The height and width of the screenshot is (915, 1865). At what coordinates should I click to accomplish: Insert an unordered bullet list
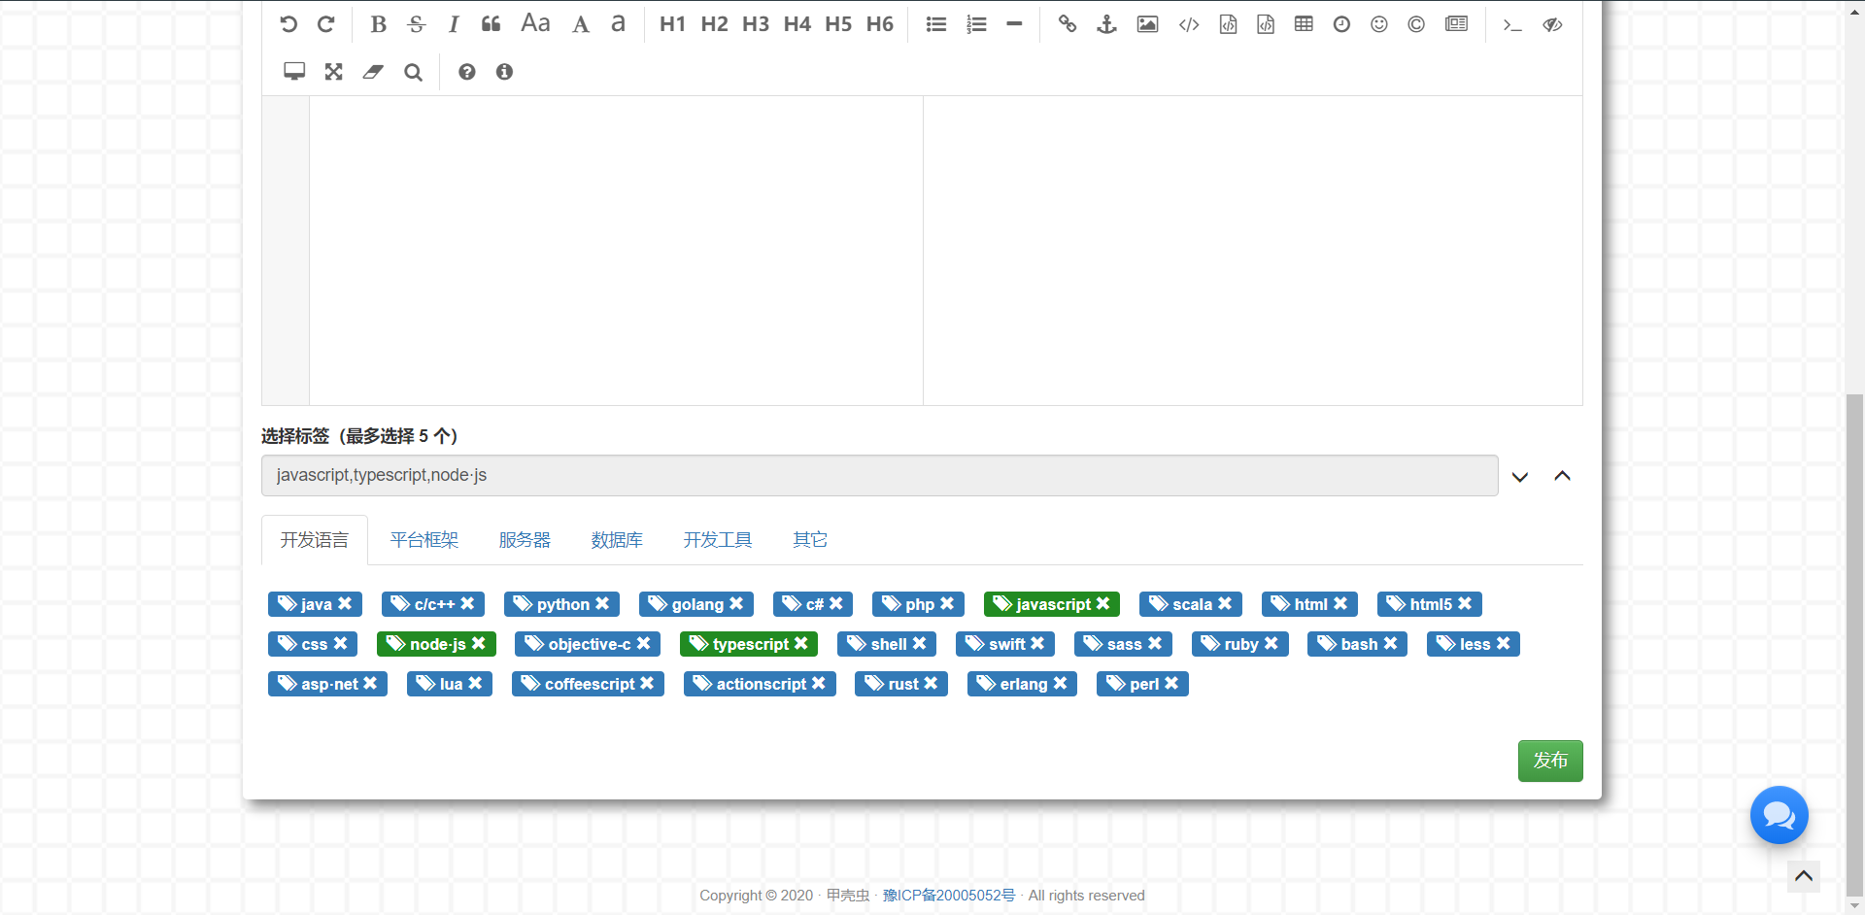coord(936,24)
